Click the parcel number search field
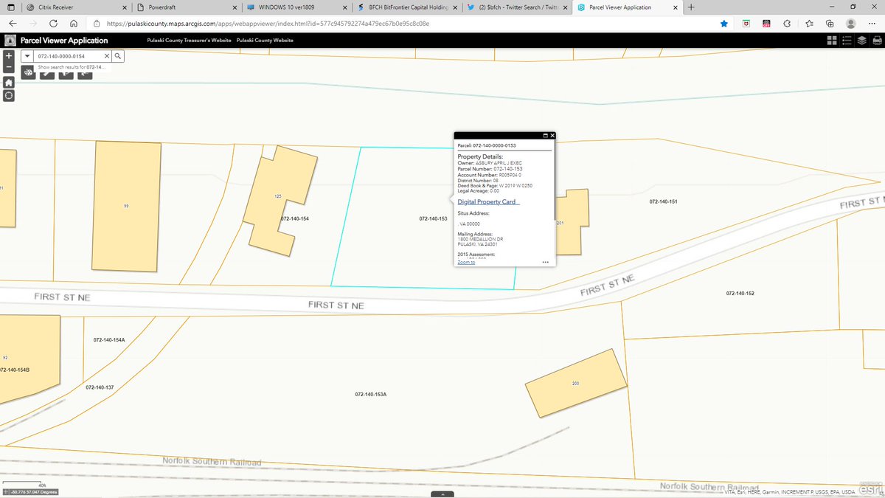Viewport: 885px width, 498px height. click(69, 55)
